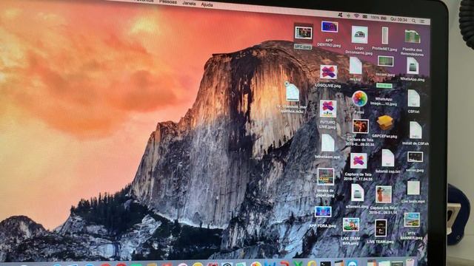Select the m3u playlist file icon
This screenshot has height=266, width=474.
coord(293,92)
